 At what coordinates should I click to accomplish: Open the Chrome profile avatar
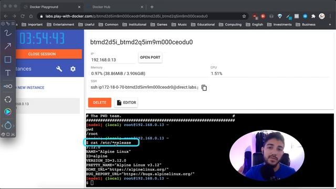tap(322, 16)
